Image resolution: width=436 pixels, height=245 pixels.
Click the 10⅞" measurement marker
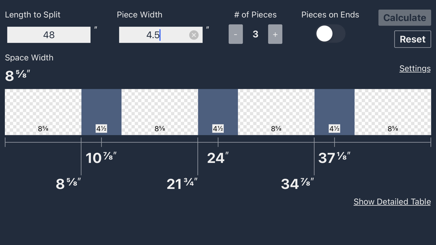click(101, 158)
